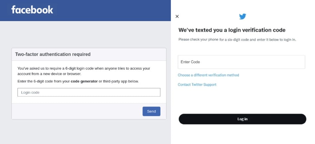The image size is (315, 144).
Task: Close the Twitter verification dialog with X
Action: pyautogui.click(x=177, y=17)
